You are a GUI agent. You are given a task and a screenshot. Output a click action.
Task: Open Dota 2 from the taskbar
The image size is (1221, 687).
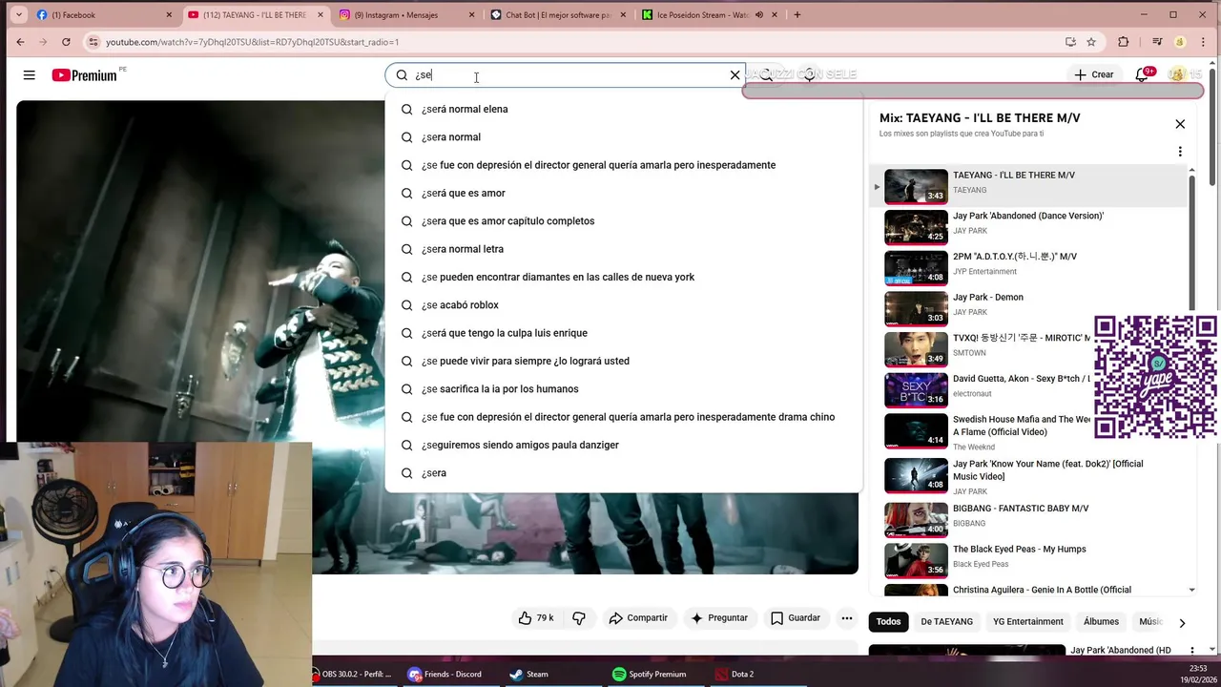735,674
